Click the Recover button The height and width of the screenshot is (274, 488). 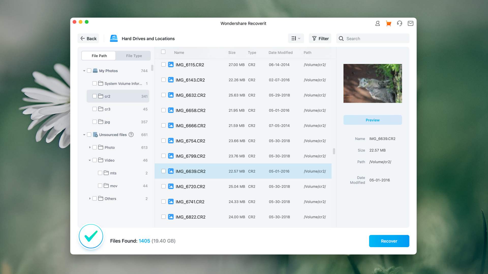point(389,241)
